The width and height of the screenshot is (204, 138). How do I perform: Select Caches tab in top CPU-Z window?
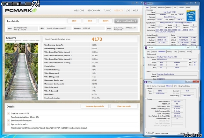[154, 8]
